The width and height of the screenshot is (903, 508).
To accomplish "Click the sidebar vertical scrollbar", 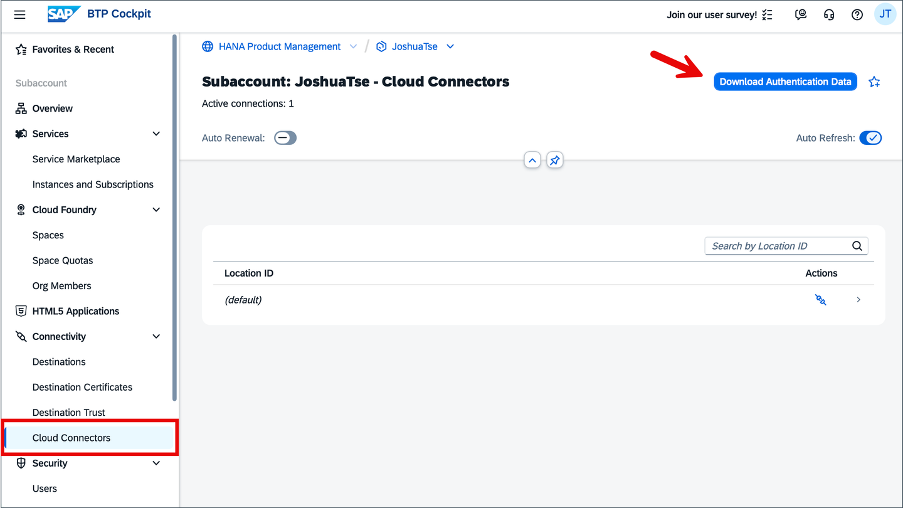I will tap(175, 218).
